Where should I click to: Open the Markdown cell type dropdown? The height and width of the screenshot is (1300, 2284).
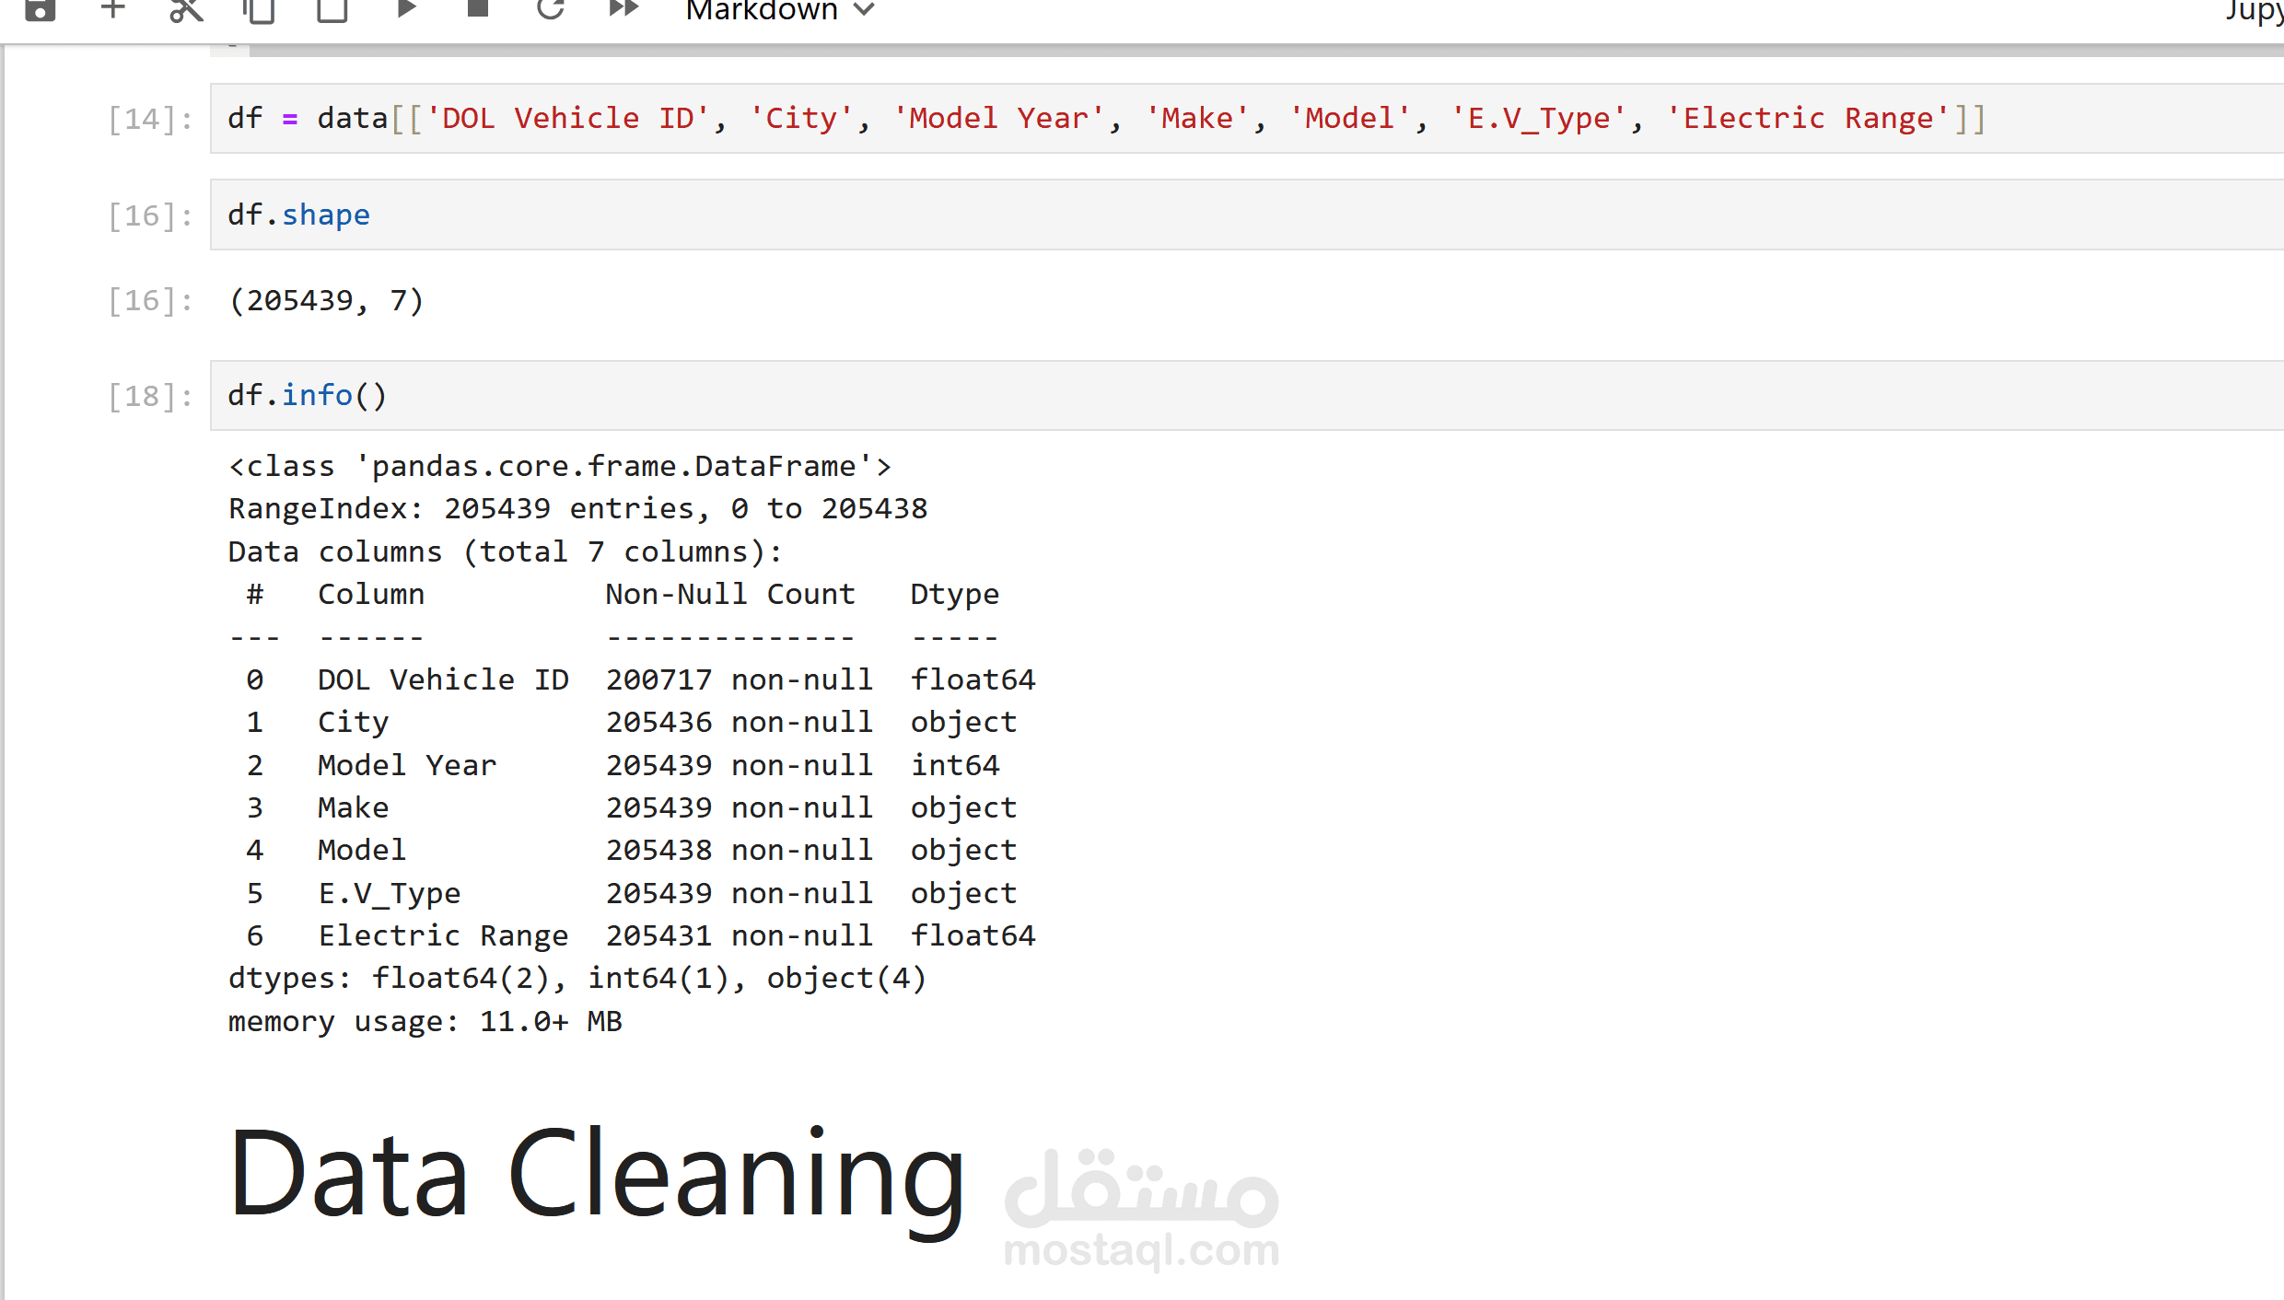coord(763,11)
